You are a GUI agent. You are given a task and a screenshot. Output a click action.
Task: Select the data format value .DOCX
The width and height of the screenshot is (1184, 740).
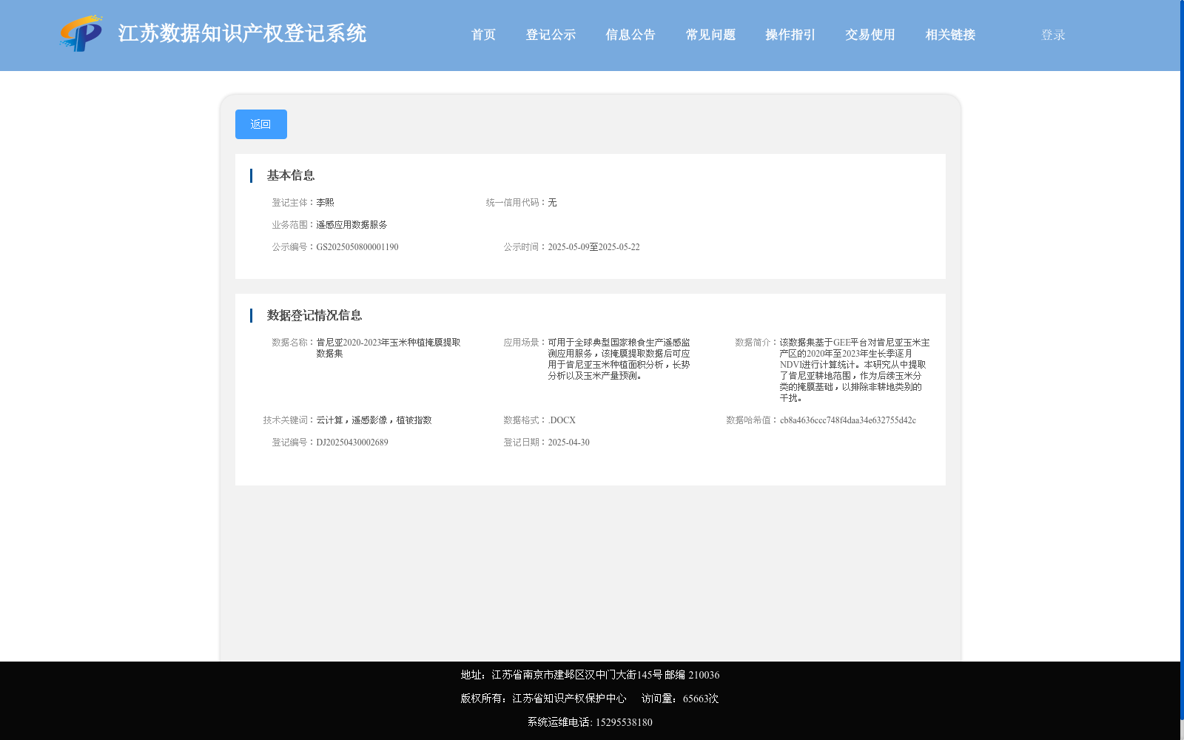(x=562, y=420)
